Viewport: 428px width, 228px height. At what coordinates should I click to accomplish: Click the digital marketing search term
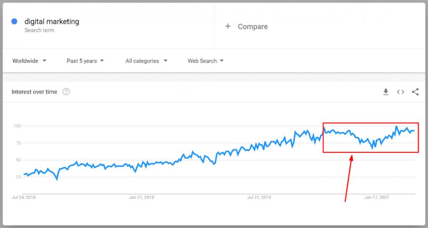tap(52, 21)
